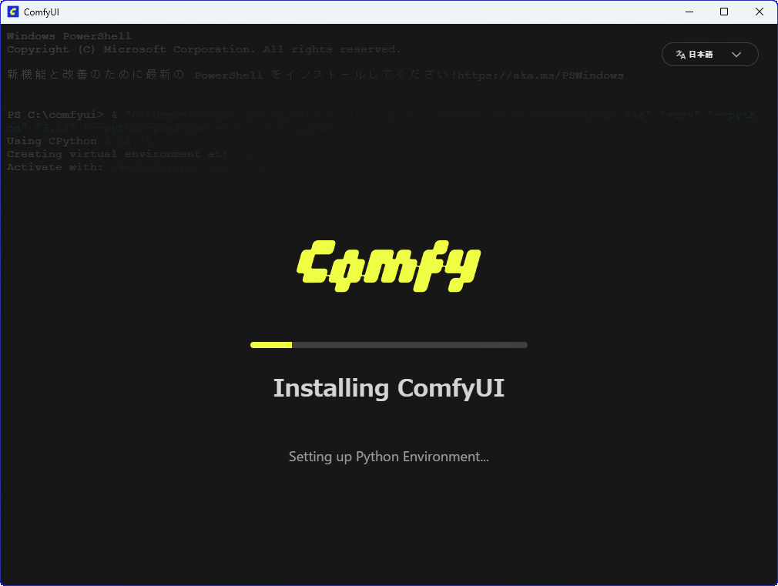Click the "Windows PowerShell" terminal line
Screen dimensions: 778x586
point(69,36)
